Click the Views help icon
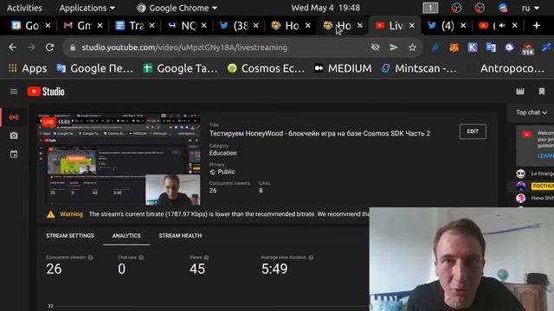This screenshot has height=311, width=554. coord(206,257)
